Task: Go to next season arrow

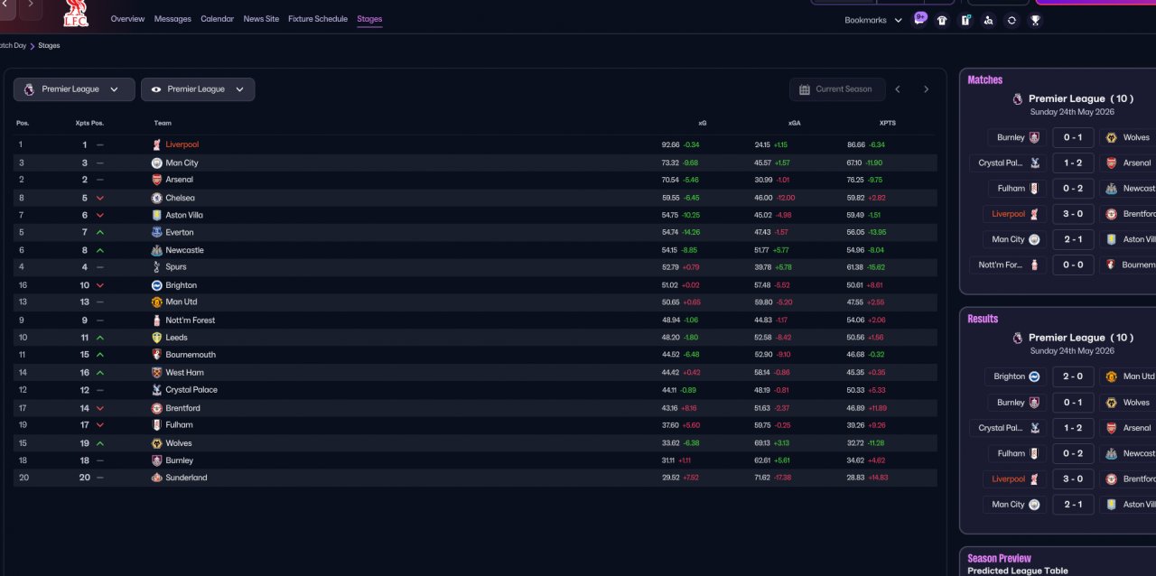Action: [x=926, y=89]
